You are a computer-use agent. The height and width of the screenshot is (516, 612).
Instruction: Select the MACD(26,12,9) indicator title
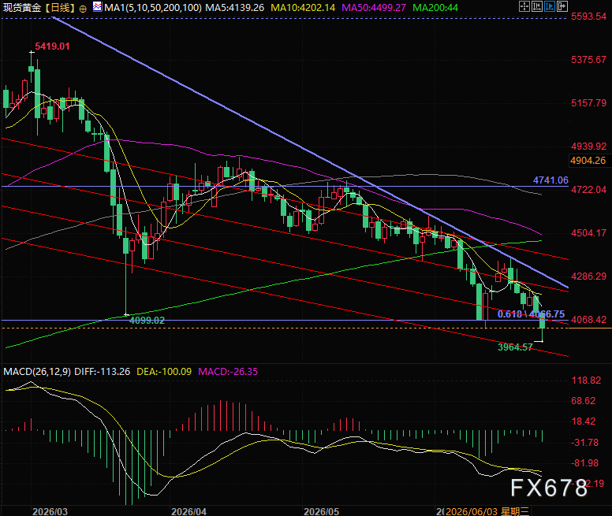click(37, 371)
